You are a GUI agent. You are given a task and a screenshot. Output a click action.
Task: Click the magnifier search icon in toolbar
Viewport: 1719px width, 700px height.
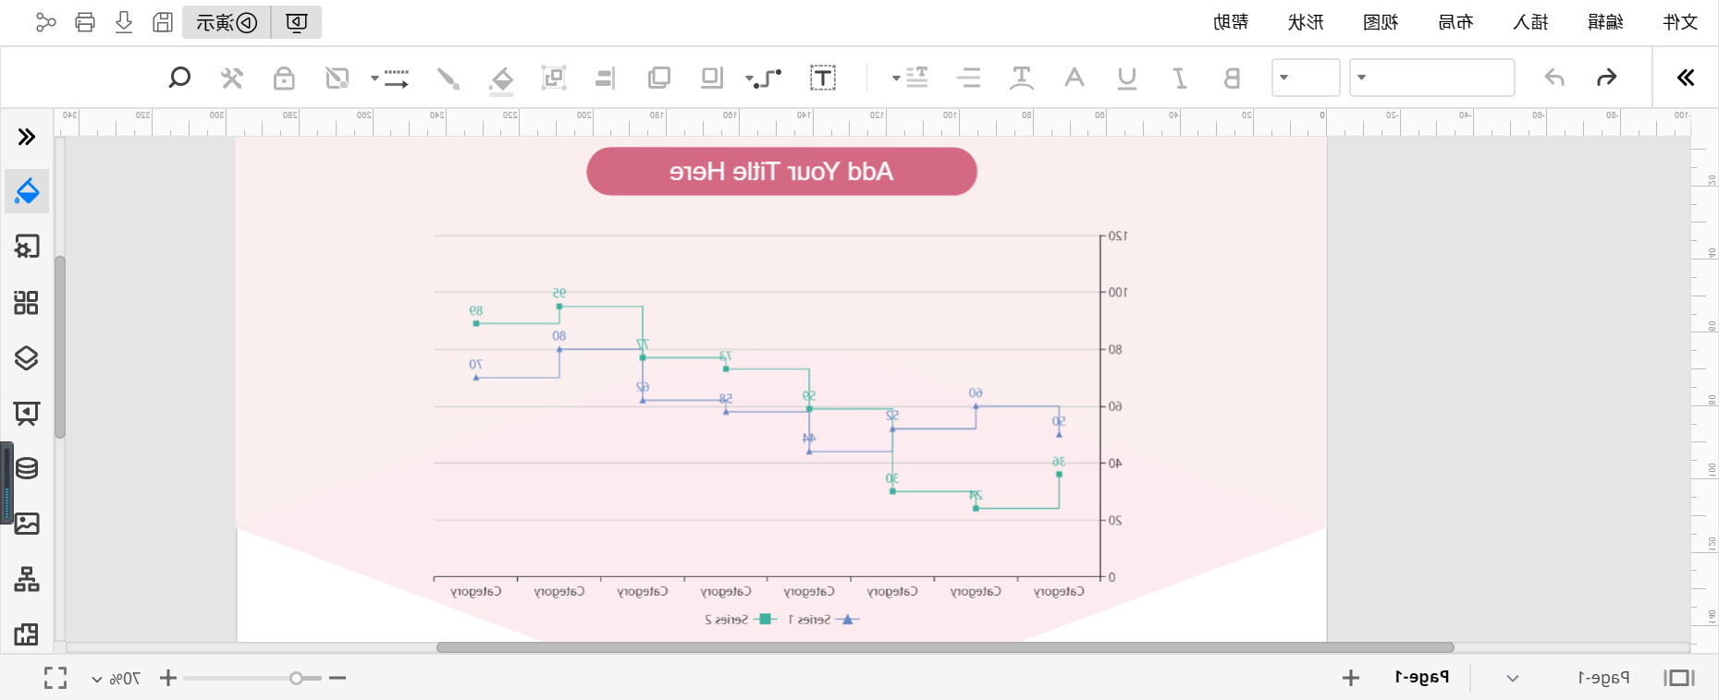pyautogui.click(x=179, y=78)
